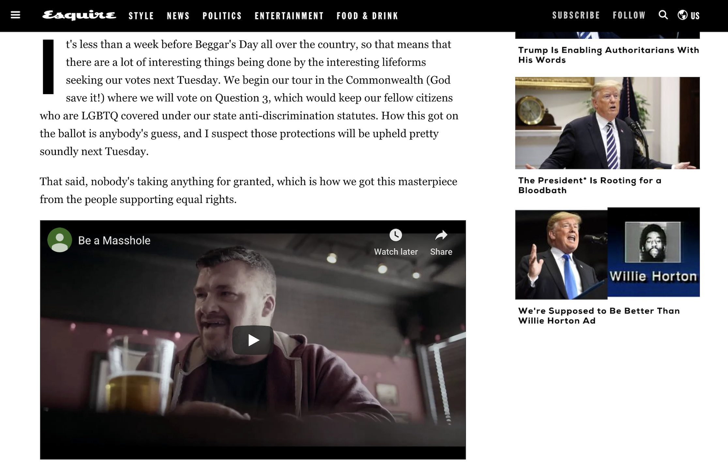This screenshot has height=466, width=728.
Task: Open the Style menu item
Action: point(141,16)
